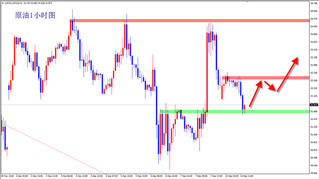Click the 5 Dec 07:00 time axis label
The width and height of the screenshot is (319, 179).
(x=111, y=176)
